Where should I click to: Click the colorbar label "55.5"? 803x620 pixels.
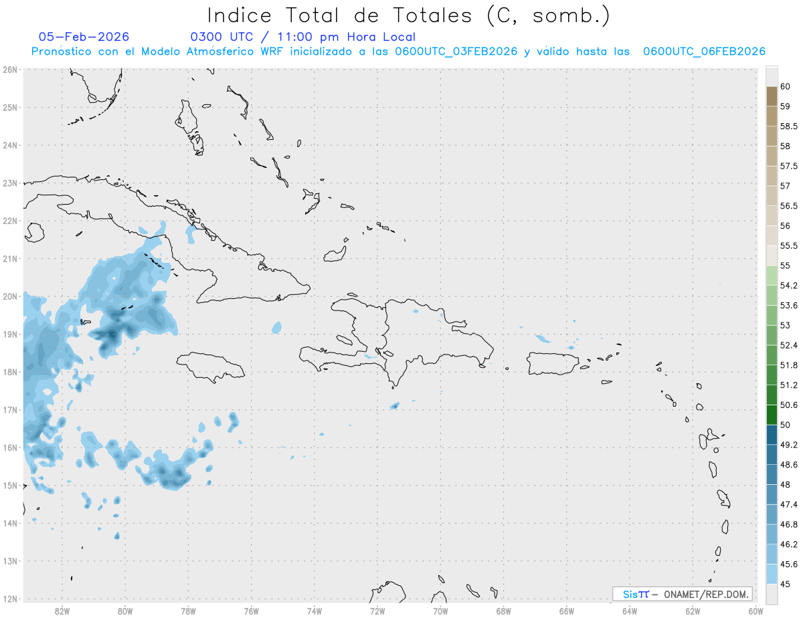click(x=789, y=245)
